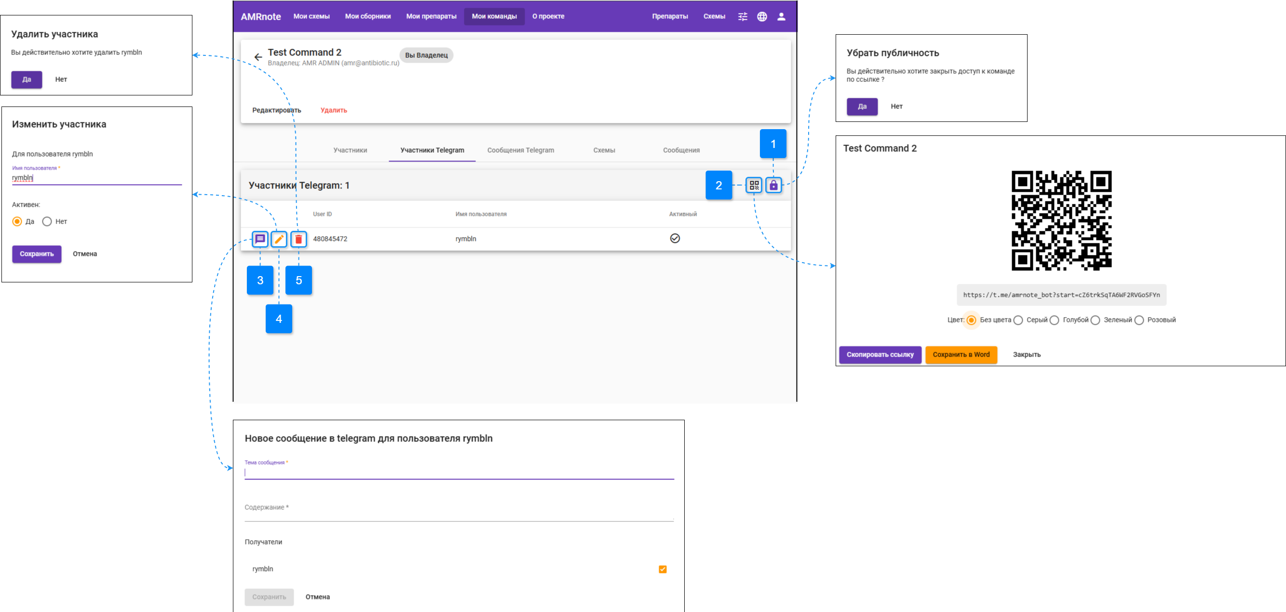Select Голубой color option
The width and height of the screenshot is (1286, 612).
1054,320
